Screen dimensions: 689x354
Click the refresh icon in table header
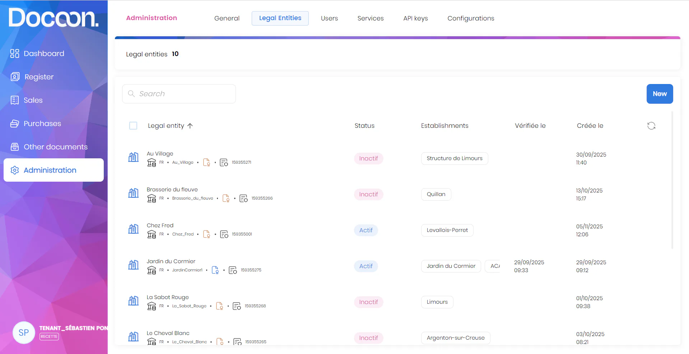651,126
